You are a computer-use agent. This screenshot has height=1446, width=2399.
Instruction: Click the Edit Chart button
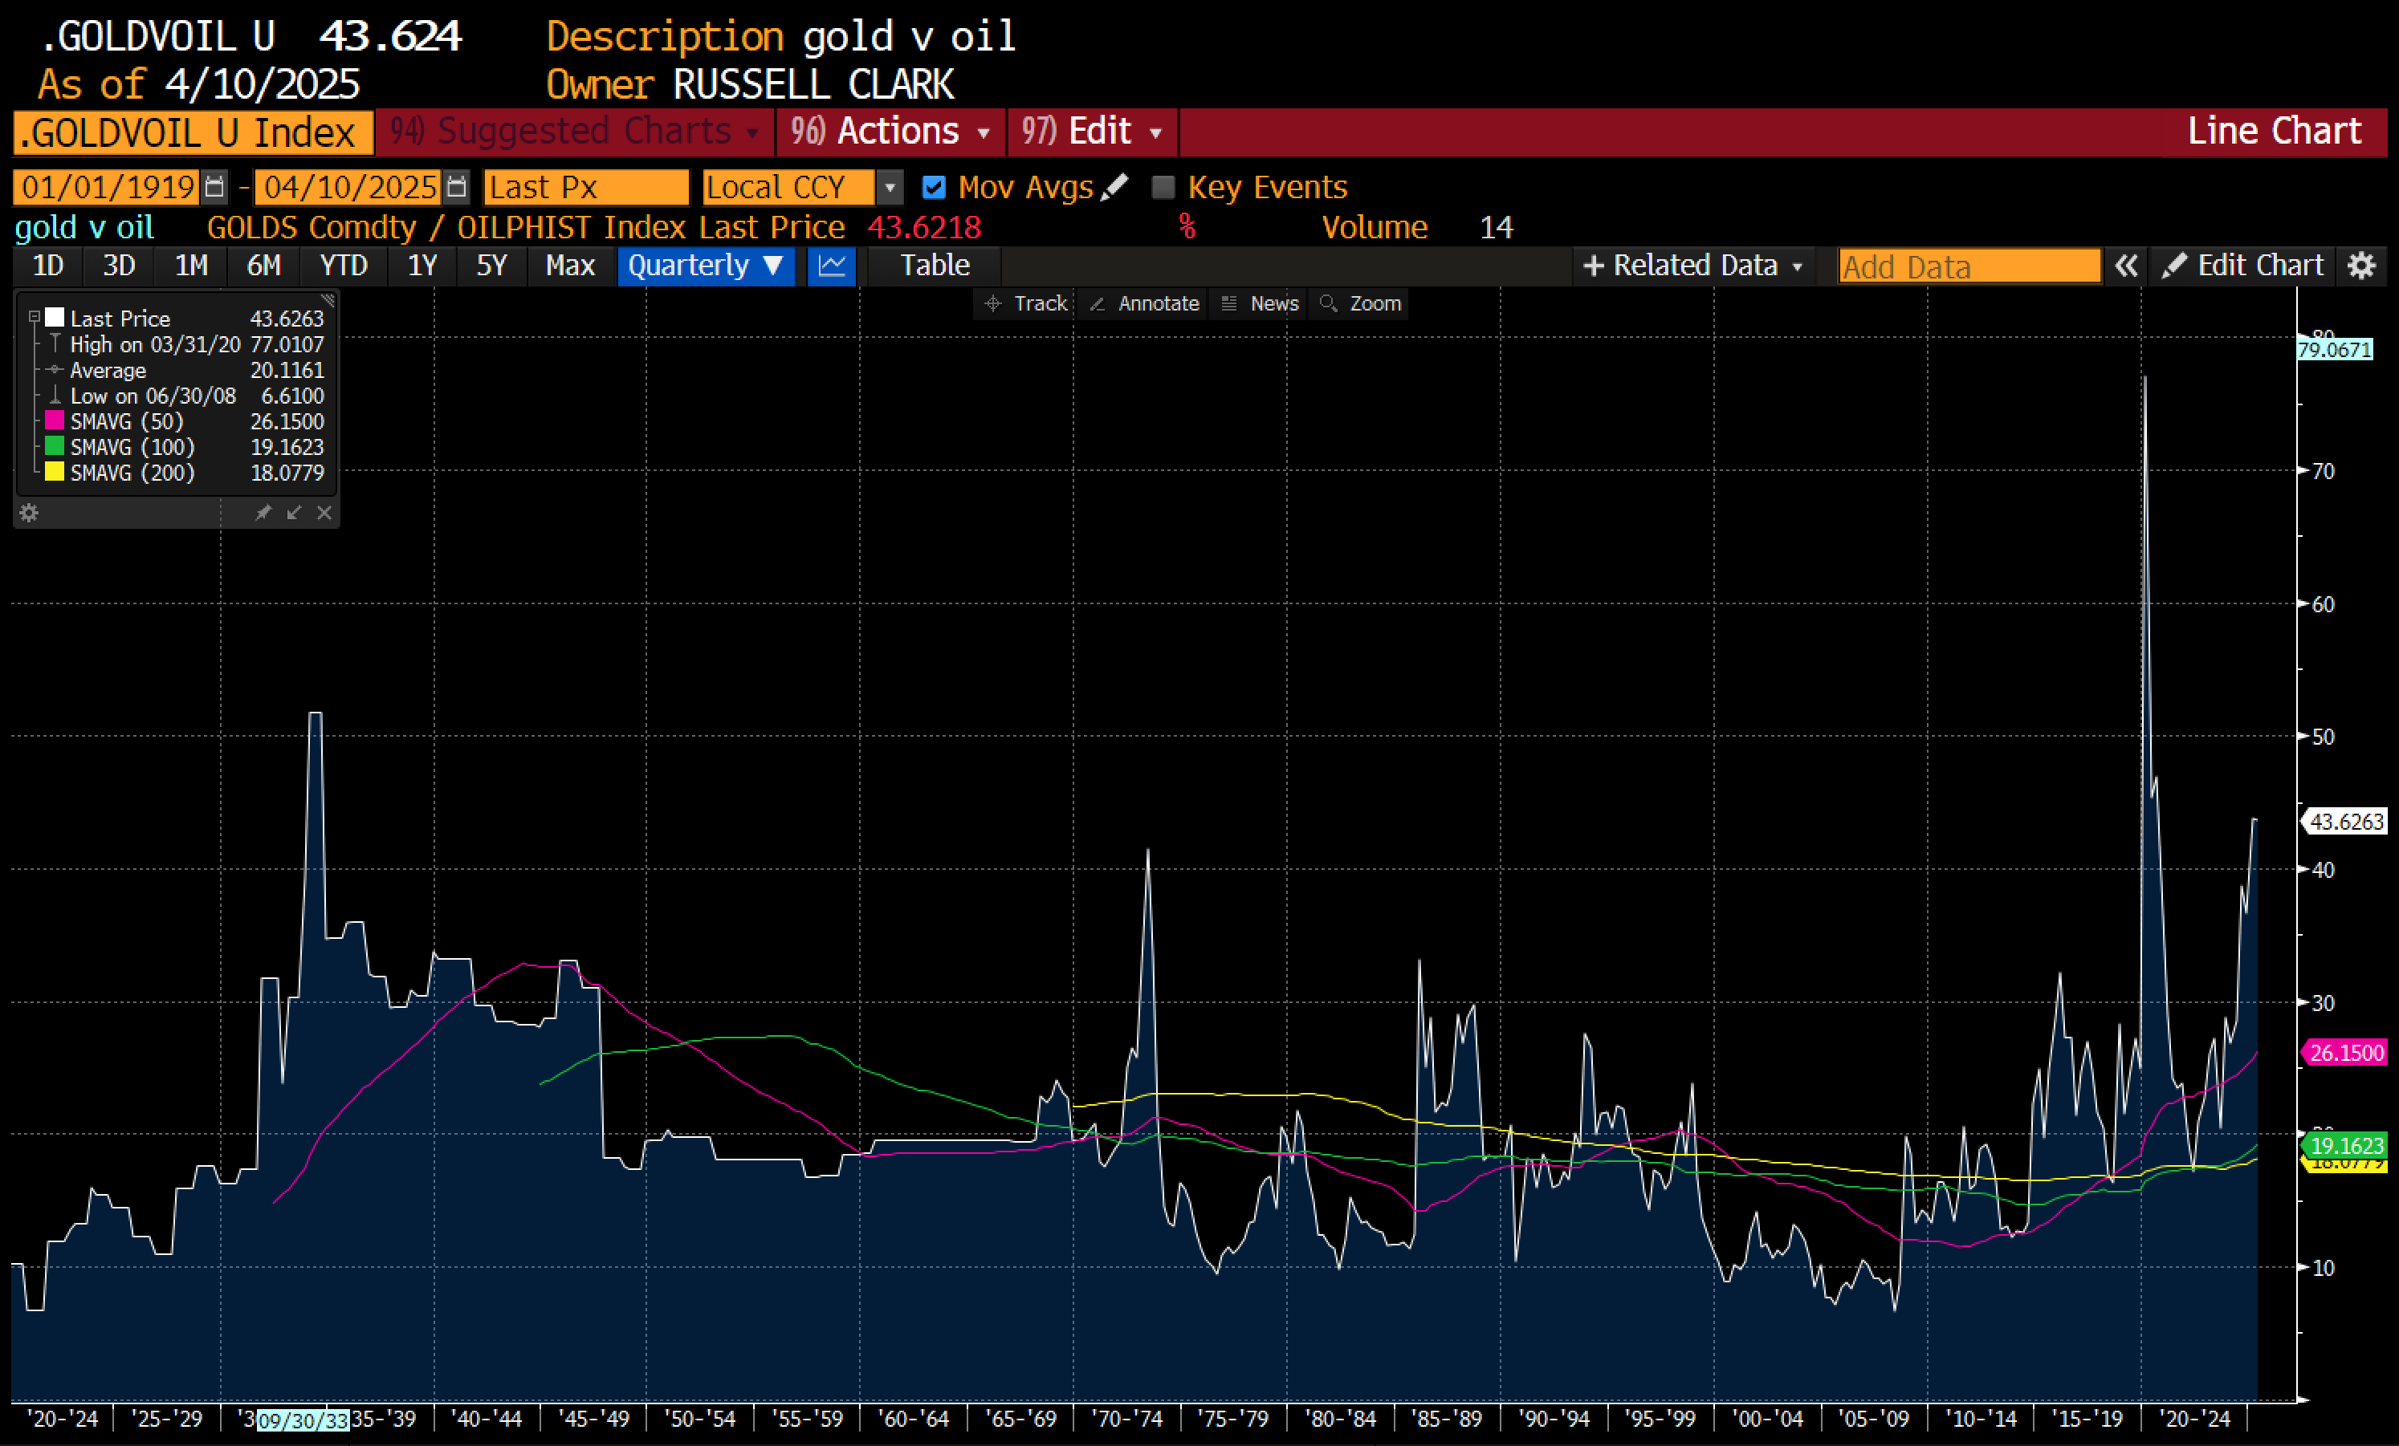[x=2243, y=266]
